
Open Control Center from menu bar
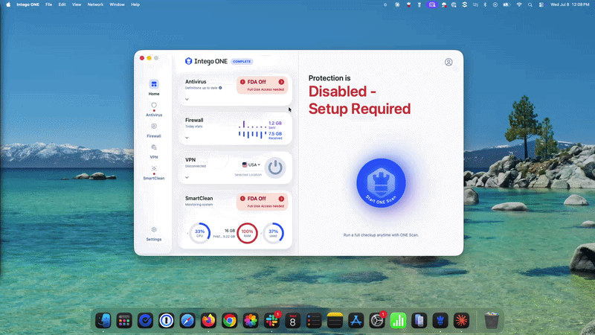click(541, 4)
